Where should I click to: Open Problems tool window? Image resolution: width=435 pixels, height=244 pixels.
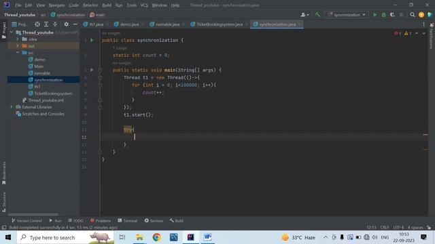(x=101, y=221)
